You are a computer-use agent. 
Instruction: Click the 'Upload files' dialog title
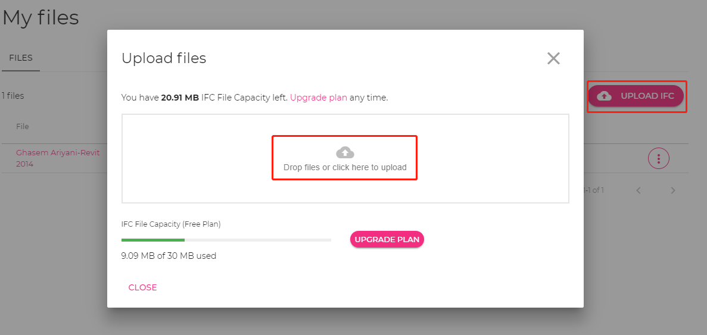coord(164,58)
